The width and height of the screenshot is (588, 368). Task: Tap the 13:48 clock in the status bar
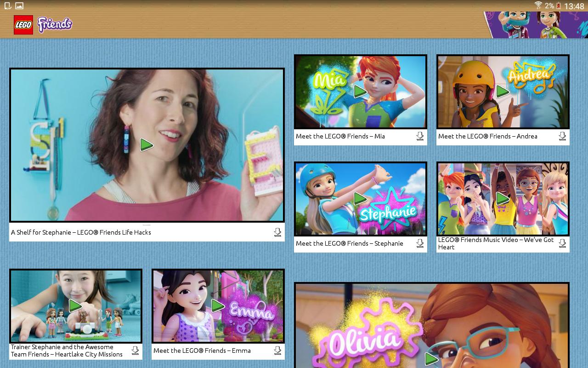point(574,6)
